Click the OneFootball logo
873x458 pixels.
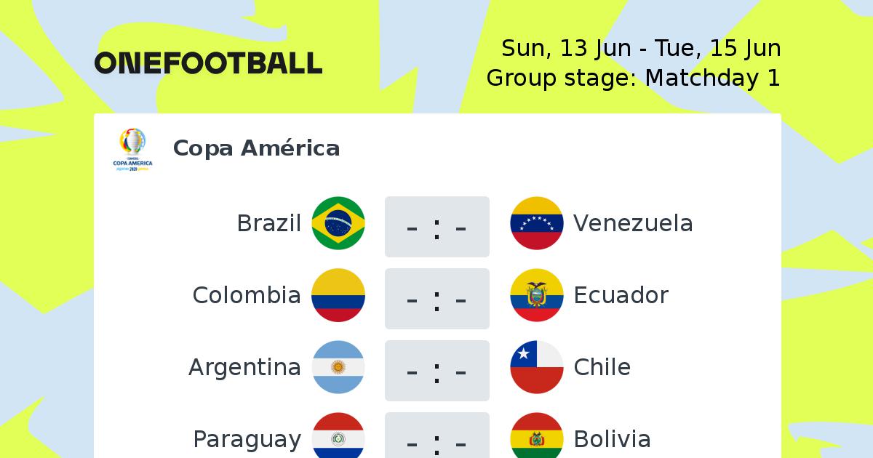click(x=208, y=63)
